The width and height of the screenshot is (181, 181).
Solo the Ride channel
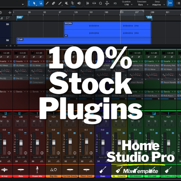tap(24, 121)
